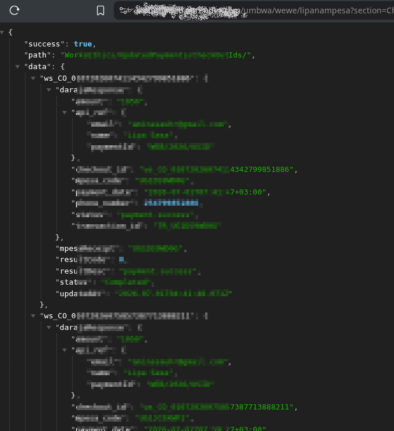Select the key starting with "stat"
394x431 pixels.
coord(74,282)
